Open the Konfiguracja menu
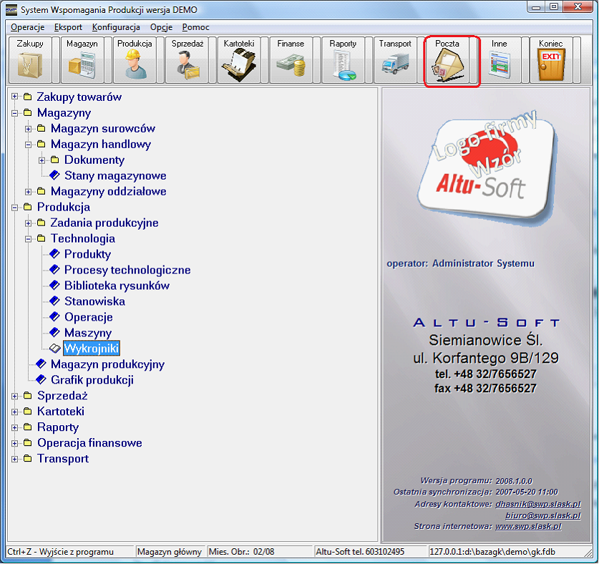Image resolution: width=599 pixels, height=564 pixels. pyautogui.click(x=116, y=26)
